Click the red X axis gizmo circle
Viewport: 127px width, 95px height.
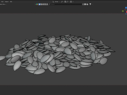126,12
